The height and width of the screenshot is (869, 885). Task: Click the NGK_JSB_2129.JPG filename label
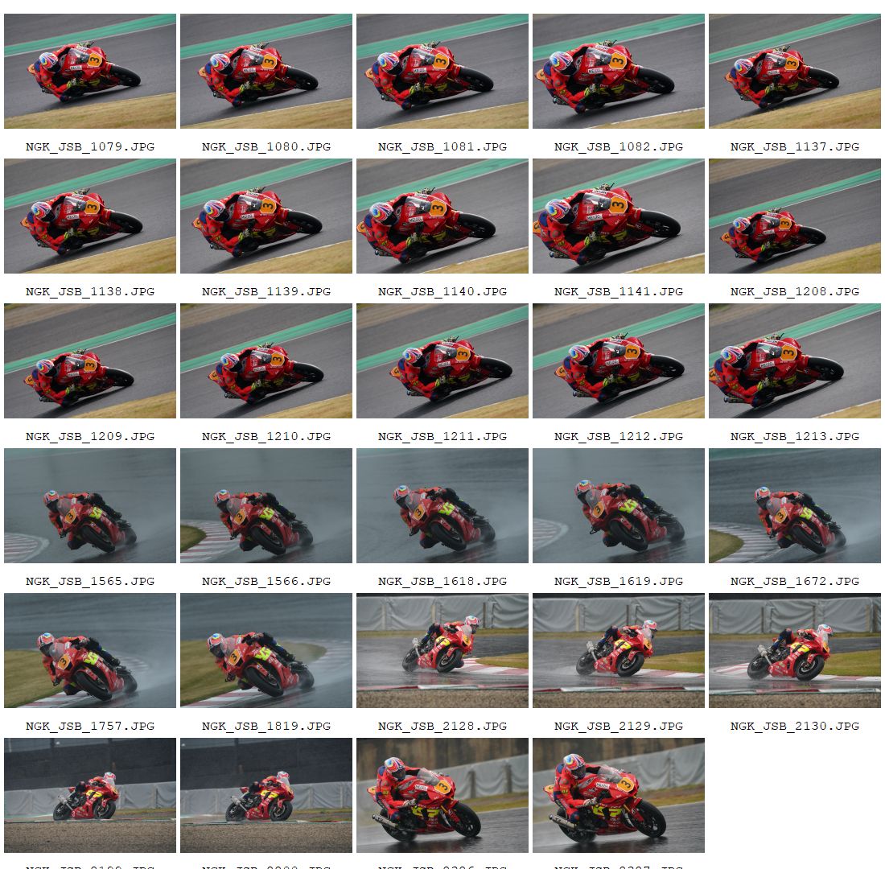619,726
